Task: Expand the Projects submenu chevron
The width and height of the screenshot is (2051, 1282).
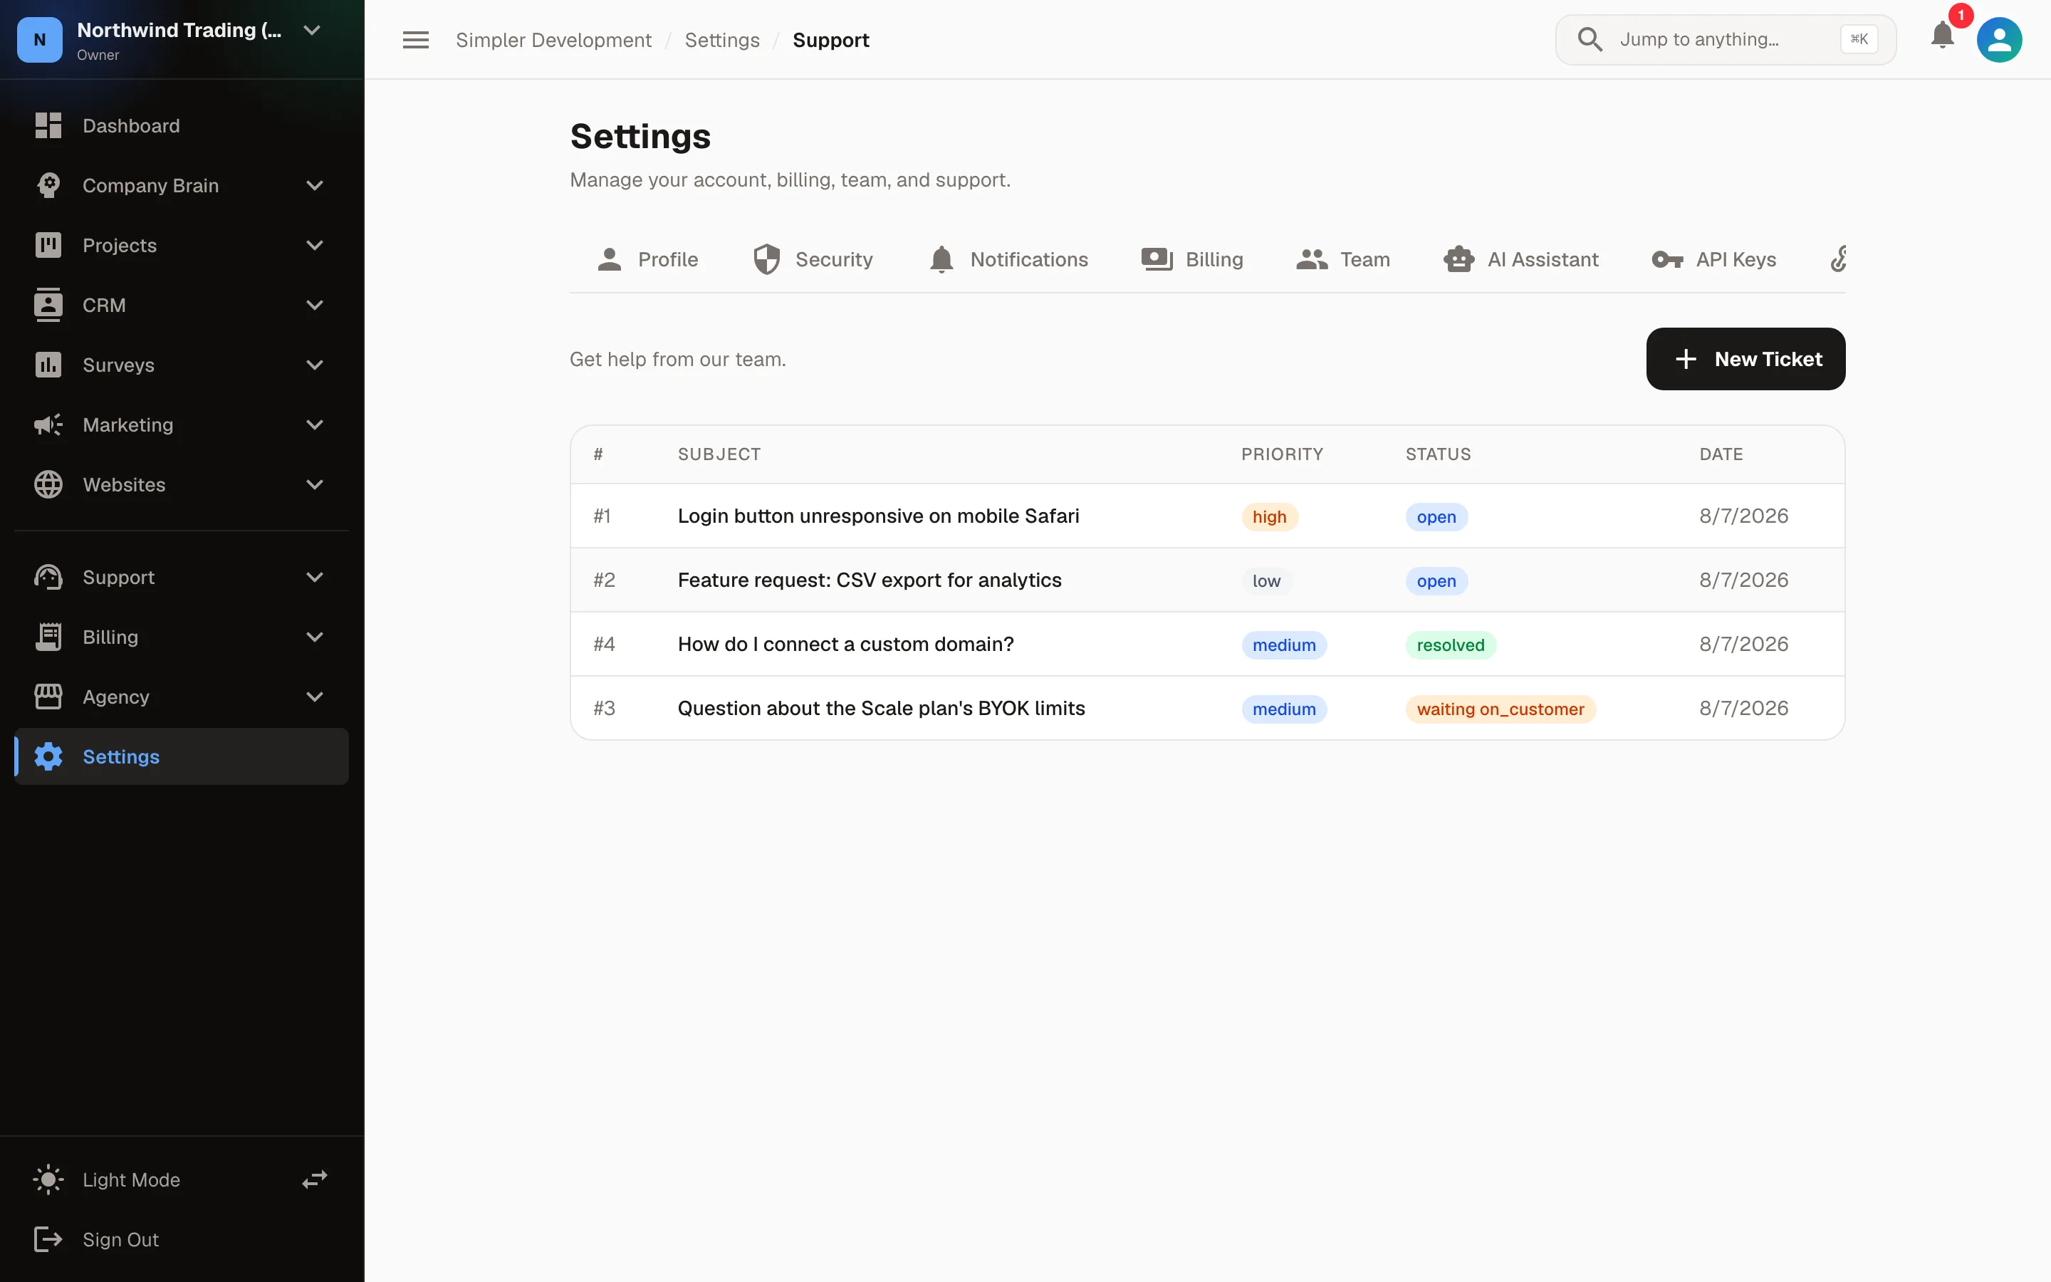Action: click(315, 245)
